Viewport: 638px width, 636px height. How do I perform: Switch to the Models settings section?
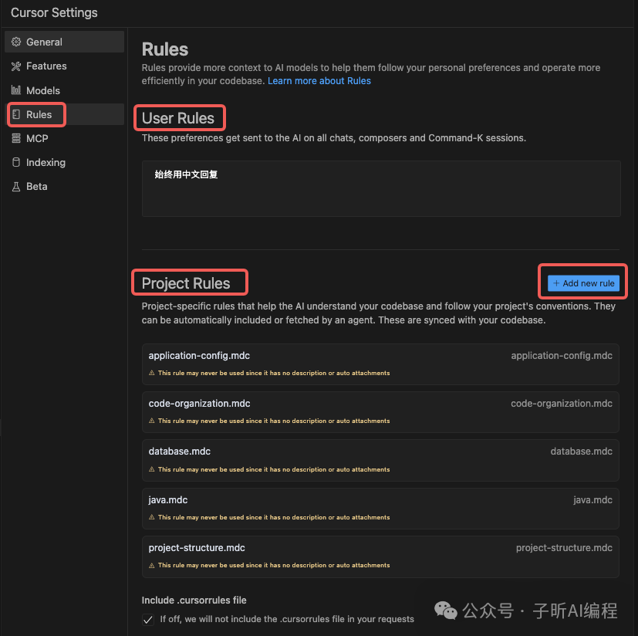coord(64,90)
